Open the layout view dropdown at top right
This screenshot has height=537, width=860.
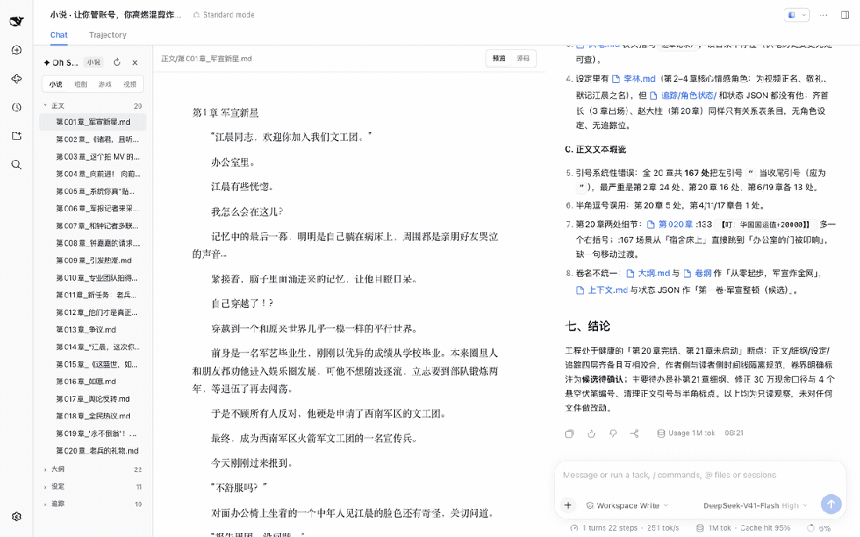(x=796, y=15)
